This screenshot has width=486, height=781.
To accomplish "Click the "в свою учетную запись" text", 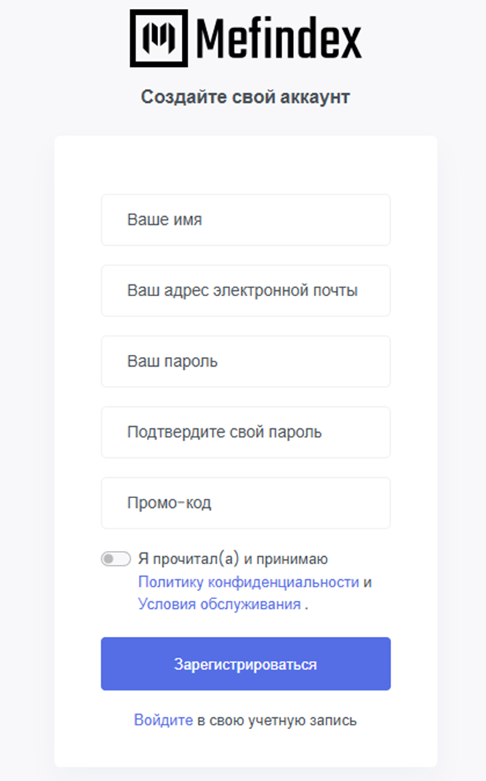I will tap(277, 720).
